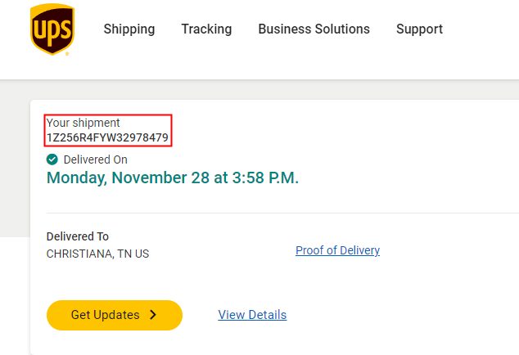Image resolution: width=519 pixels, height=355 pixels.
Task: Click the "Your shipment" label
Action: [83, 123]
